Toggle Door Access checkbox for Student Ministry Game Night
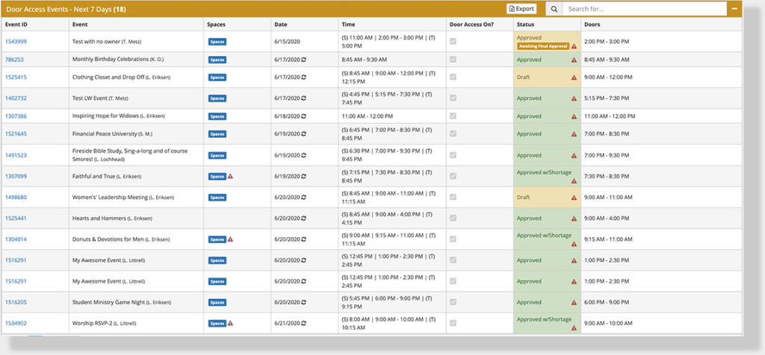The image size is (765, 355). pyautogui.click(x=453, y=302)
